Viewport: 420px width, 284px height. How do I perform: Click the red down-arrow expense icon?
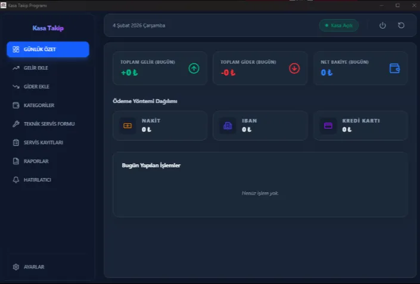pyautogui.click(x=294, y=68)
